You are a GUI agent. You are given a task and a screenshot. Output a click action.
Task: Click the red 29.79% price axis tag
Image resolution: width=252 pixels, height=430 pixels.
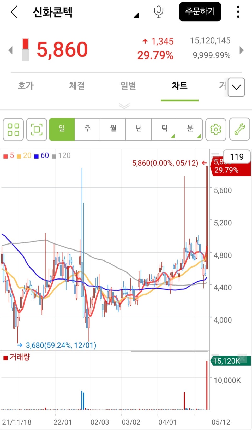231,166
